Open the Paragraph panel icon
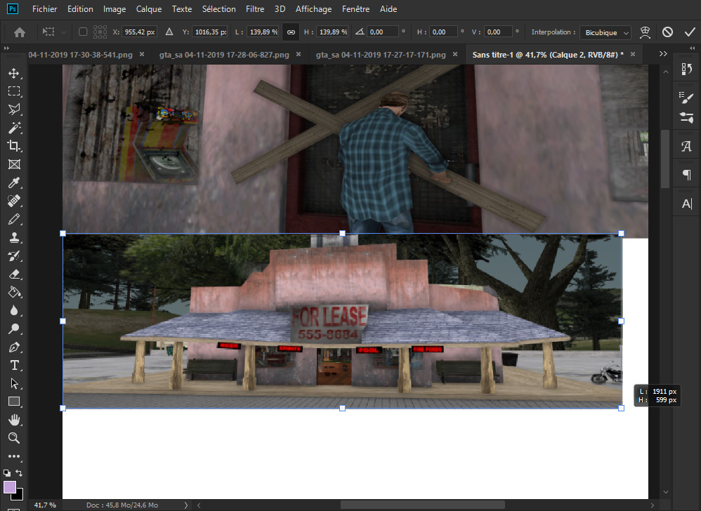Screen dimensions: 701x511 [687, 175]
